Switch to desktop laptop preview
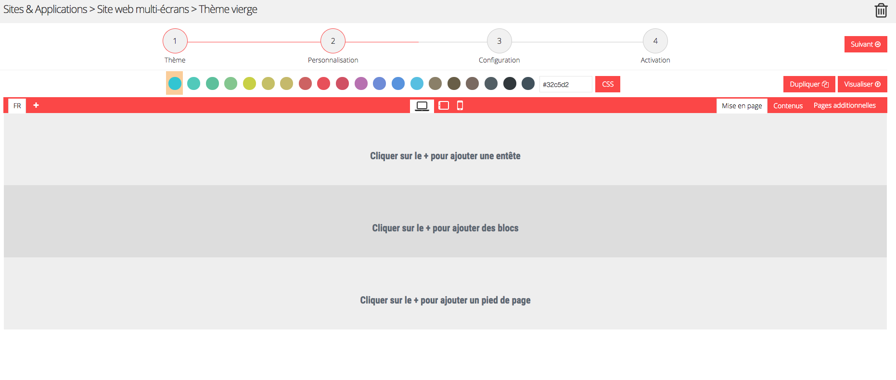 click(422, 106)
